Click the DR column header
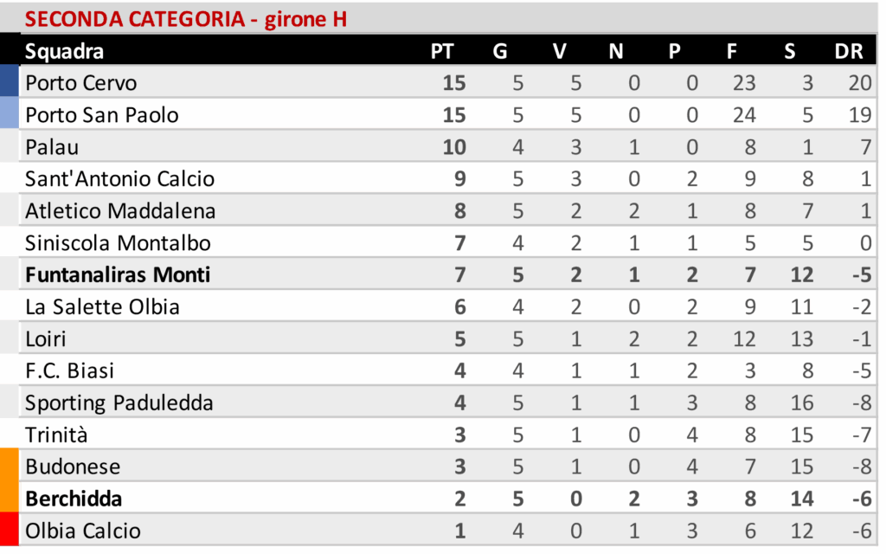The width and height of the screenshot is (886, 554). point(849,51)
